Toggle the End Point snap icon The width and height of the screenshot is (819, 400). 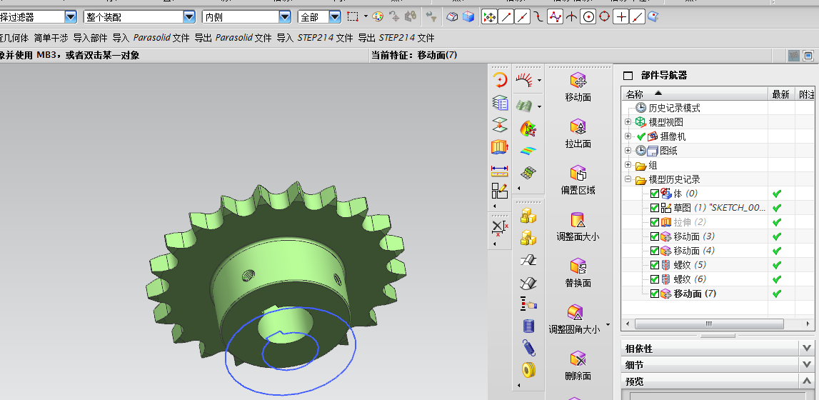point(506,16)
